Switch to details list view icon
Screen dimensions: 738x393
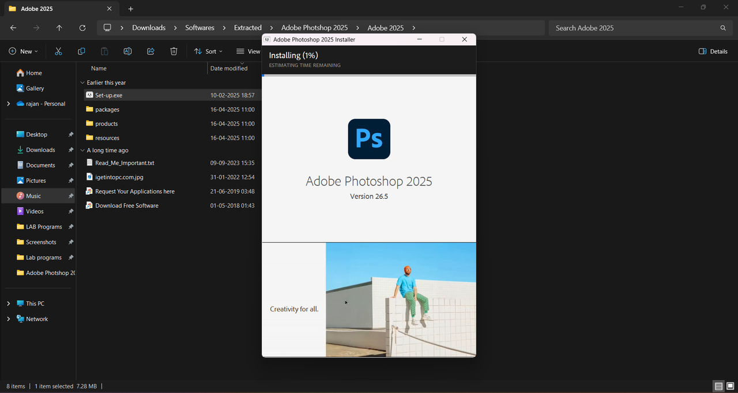click(718, 386)
